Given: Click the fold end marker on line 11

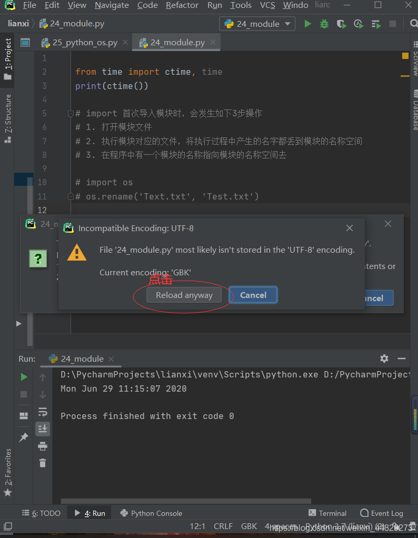Looking at the screenshot, I should pos(71,196).
